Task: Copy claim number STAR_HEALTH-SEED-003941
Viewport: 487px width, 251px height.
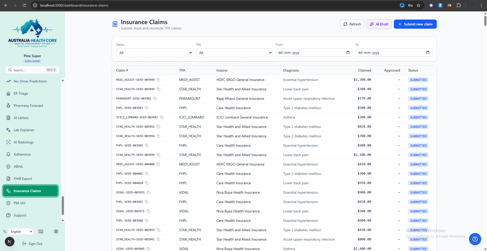Action: [158, 239]
